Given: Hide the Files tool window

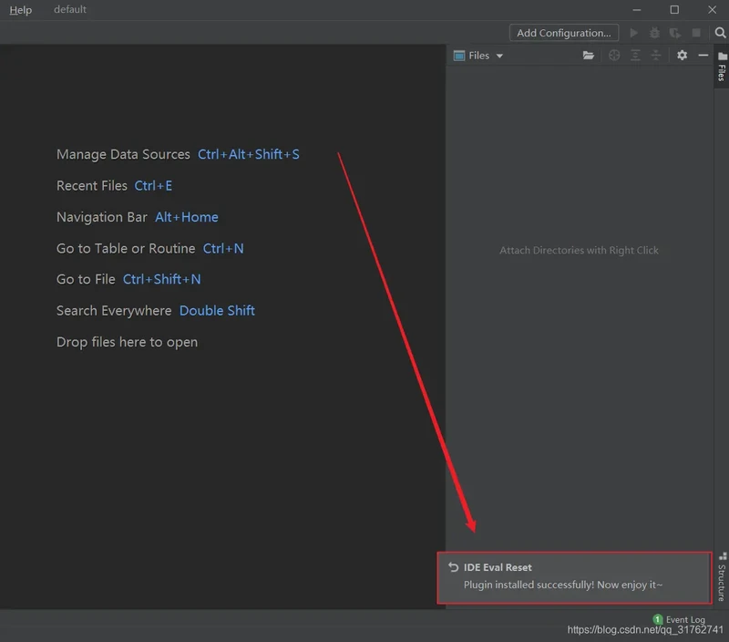Looking at the screenshot, I should pyautogui.click(x=703, y=56).
